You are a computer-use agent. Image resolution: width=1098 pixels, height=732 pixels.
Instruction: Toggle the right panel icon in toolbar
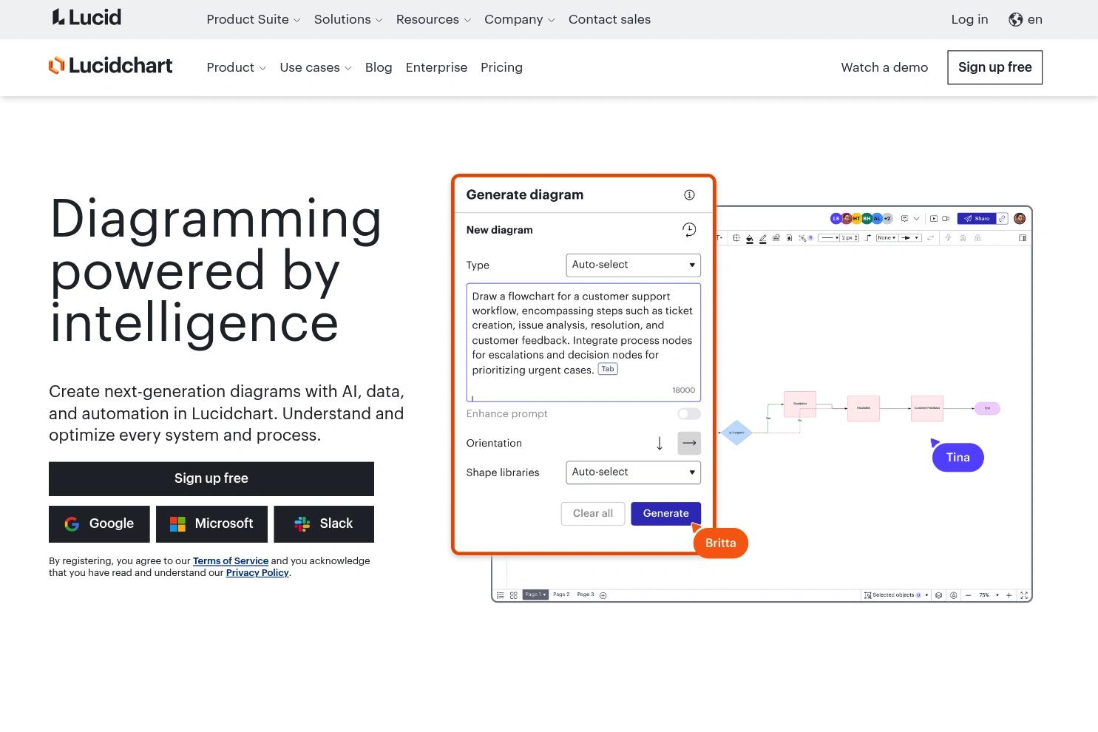pyautogui.click(x=1023, y=238)
